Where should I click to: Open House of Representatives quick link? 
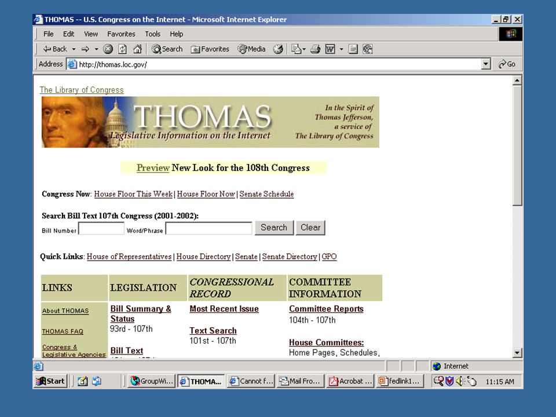click(x=129, y=257)
